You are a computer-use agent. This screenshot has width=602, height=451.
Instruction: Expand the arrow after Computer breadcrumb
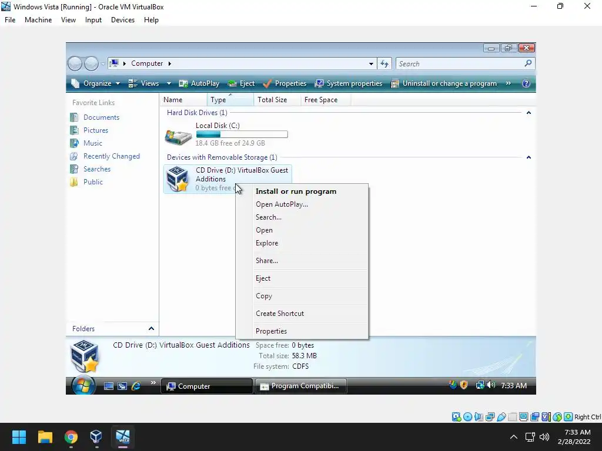[170, 63]
